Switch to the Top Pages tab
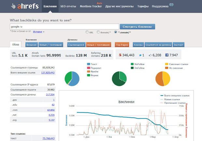This screenshot has height=141, width=202. click(x=122, y=45)
